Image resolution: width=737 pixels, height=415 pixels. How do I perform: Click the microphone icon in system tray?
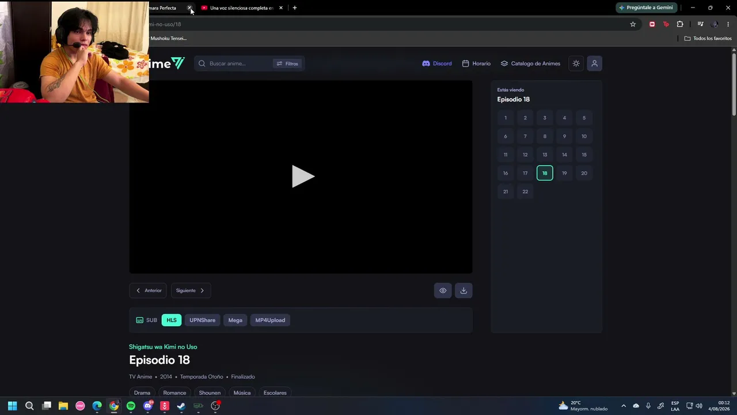648,406
